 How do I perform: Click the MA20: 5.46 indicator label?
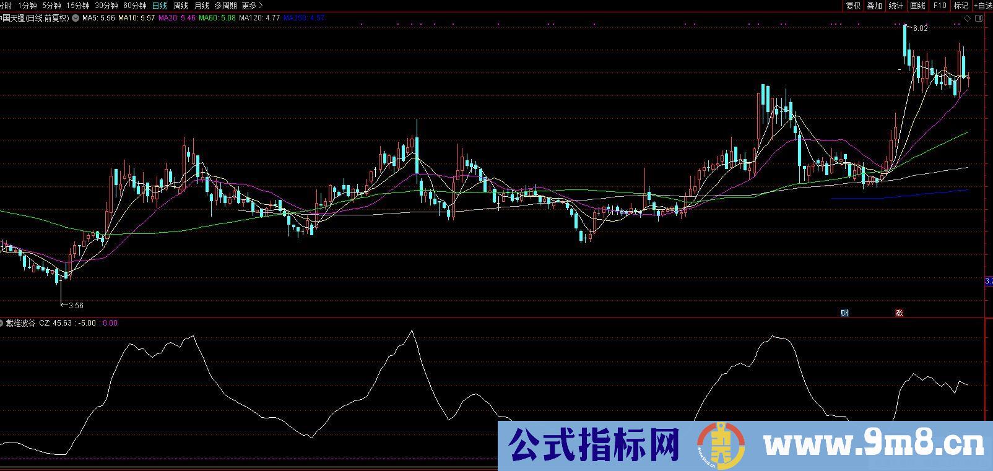point(177,19)
